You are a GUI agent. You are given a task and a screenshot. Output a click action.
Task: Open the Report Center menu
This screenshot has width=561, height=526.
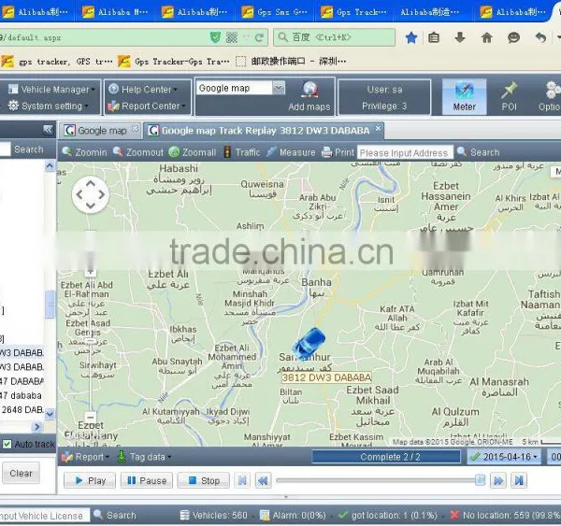[x=147, y=106]
